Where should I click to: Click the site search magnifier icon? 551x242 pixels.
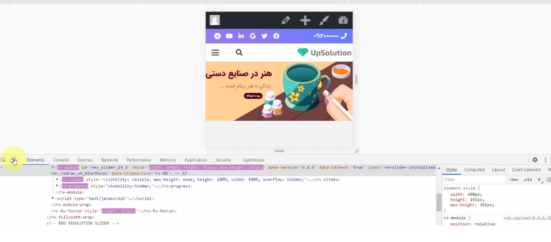pos(239,53)
